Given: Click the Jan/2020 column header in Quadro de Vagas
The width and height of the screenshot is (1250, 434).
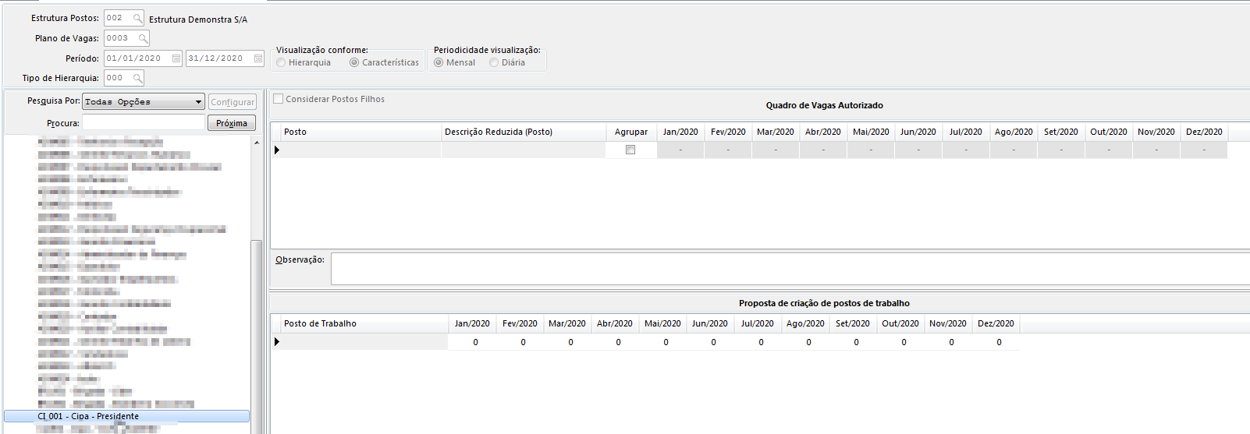Looking at the screenshot, I should pos(680,132).
